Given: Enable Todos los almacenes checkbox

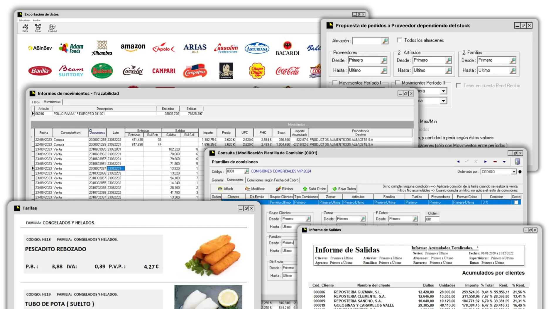Looking at the screenshot, I should tap(399, 40).
